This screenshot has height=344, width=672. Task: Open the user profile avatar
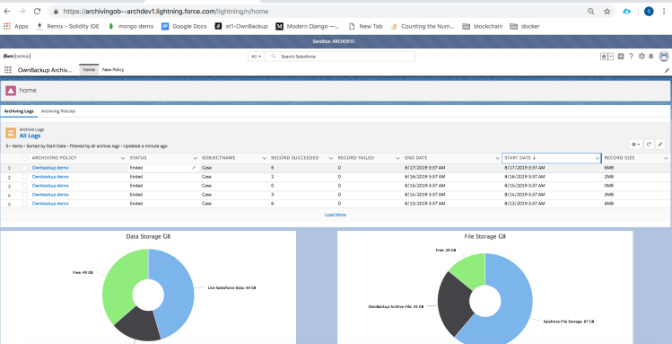663,57
